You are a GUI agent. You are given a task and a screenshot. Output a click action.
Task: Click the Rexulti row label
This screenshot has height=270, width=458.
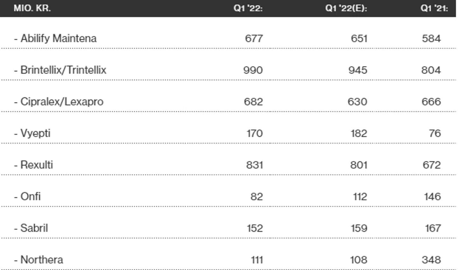click(34, 165)
